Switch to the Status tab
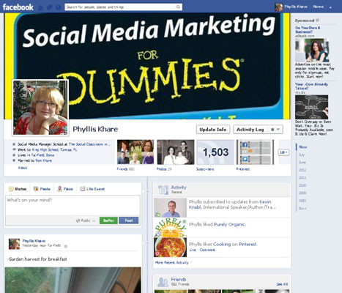Screen dimensions: 342x293 pyautogui.click(x=18, y=189)
